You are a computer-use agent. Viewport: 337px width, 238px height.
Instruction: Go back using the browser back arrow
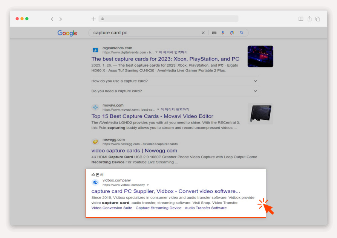coord(52,19)
